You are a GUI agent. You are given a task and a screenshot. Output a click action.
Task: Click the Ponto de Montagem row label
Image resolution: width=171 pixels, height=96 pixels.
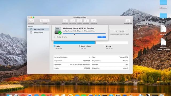pyautogui.click(x=61, y=57)
